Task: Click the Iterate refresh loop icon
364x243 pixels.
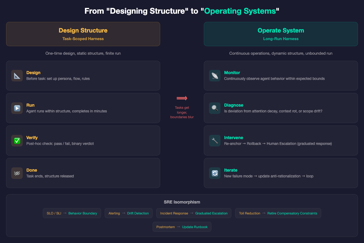Action: [x=215, y=173]
